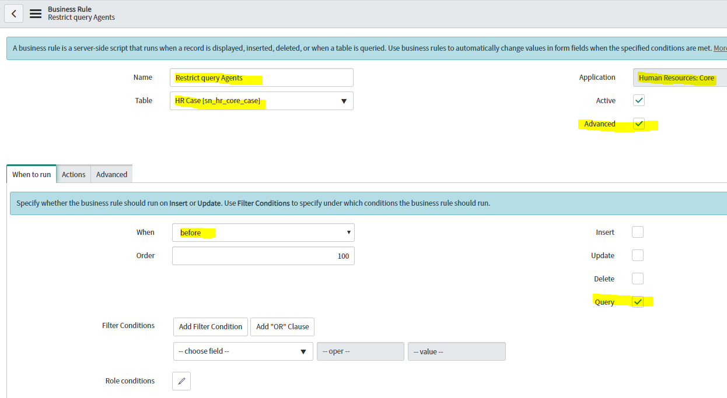Switch to the Advanced tab
Viewport: 727px width, 398px height.
[111, 174]
